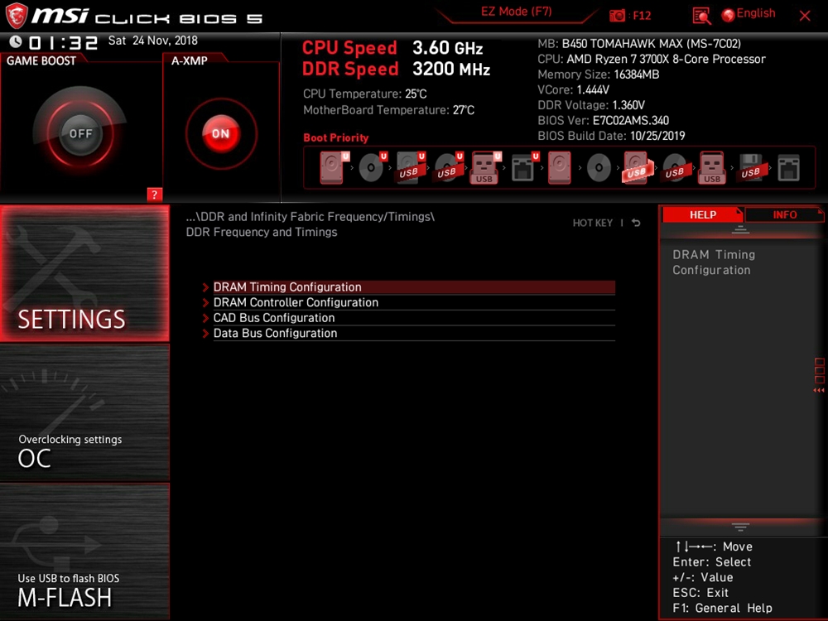Open the M-FLASH BIOS flashing panel

click(84, 551)
